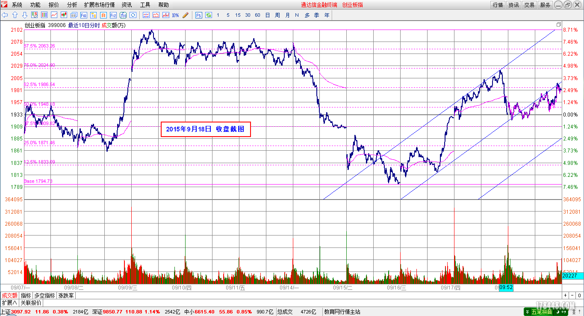Open the 资讯 menu in menu bar

click(127, 5)
